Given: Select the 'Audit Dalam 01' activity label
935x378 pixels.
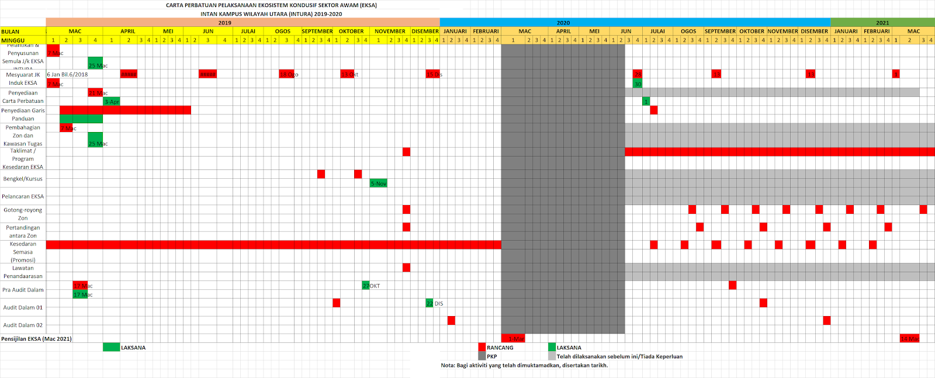Looking at the screenshot, I should tap(23, 307).
